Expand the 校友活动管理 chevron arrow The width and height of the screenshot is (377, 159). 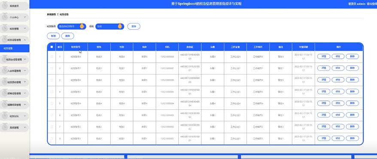pos(25,82)
